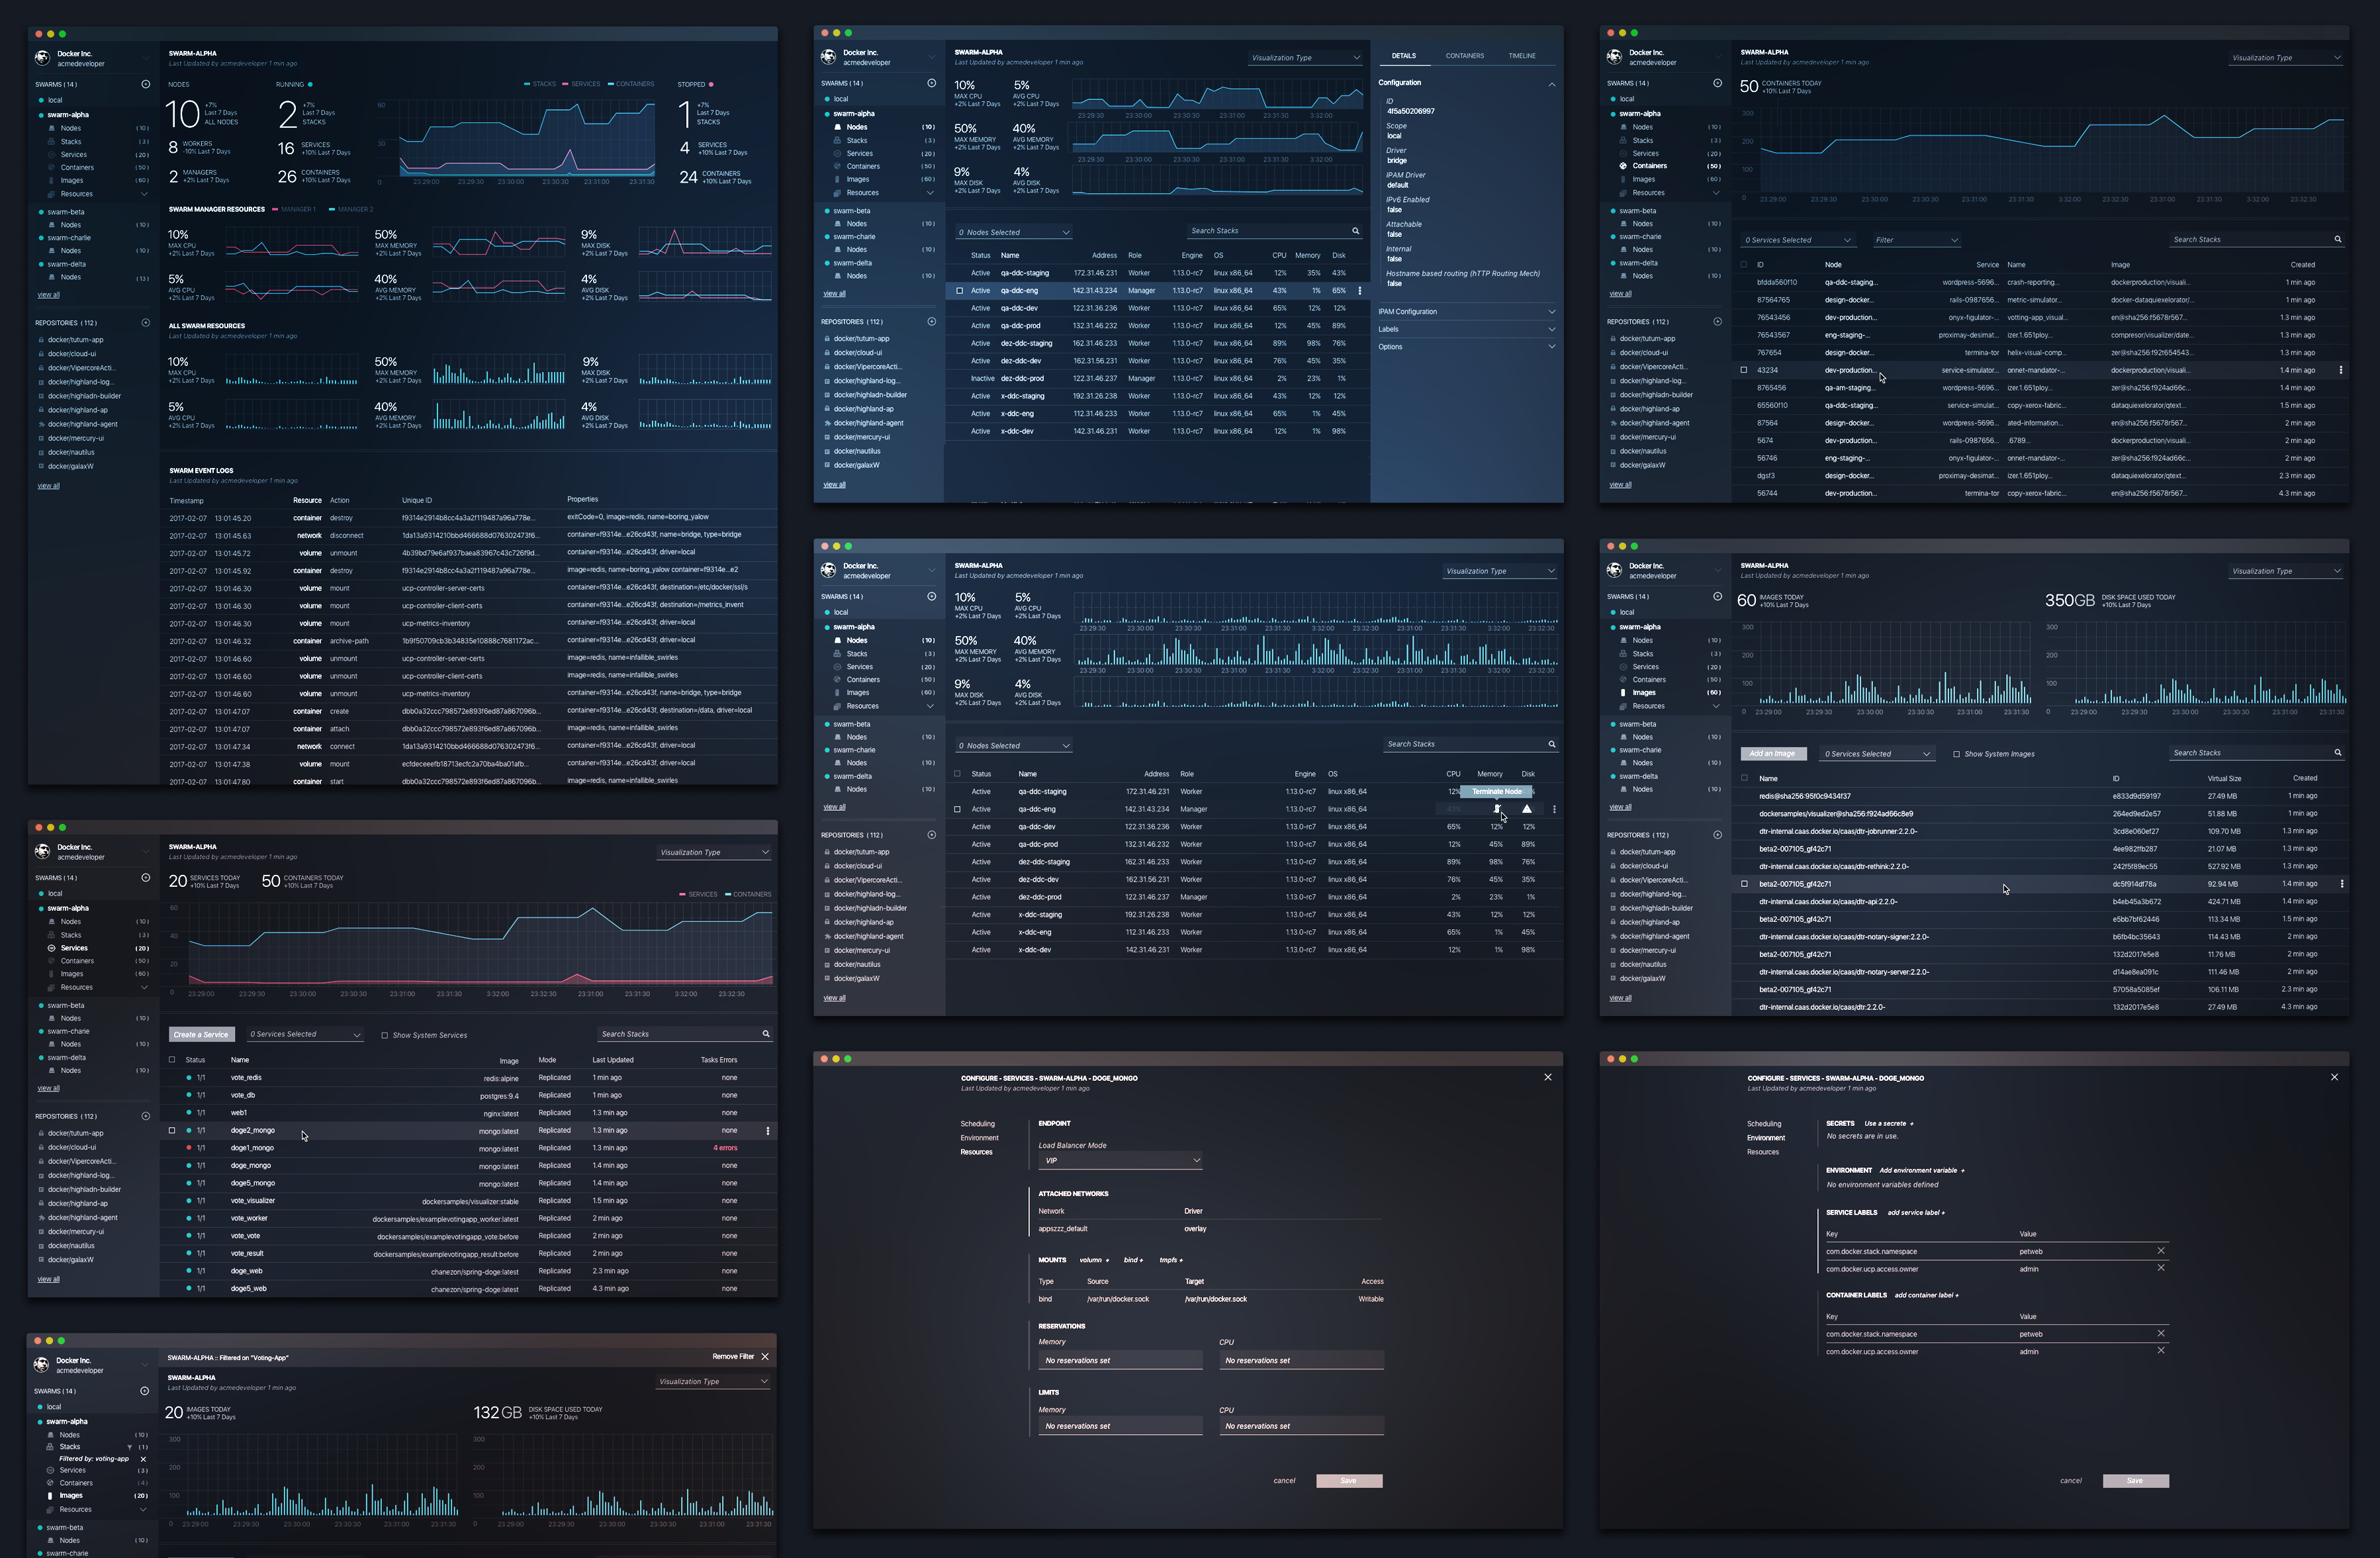
Task: Open three-dot menu on the 92.94 MB image row
Action: pos(2342,884)
